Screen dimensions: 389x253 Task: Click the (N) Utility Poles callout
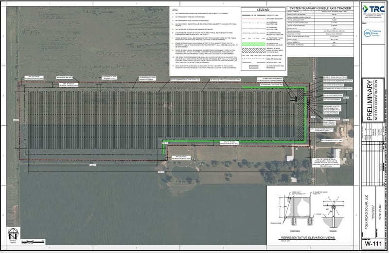(x=332, y=119)
